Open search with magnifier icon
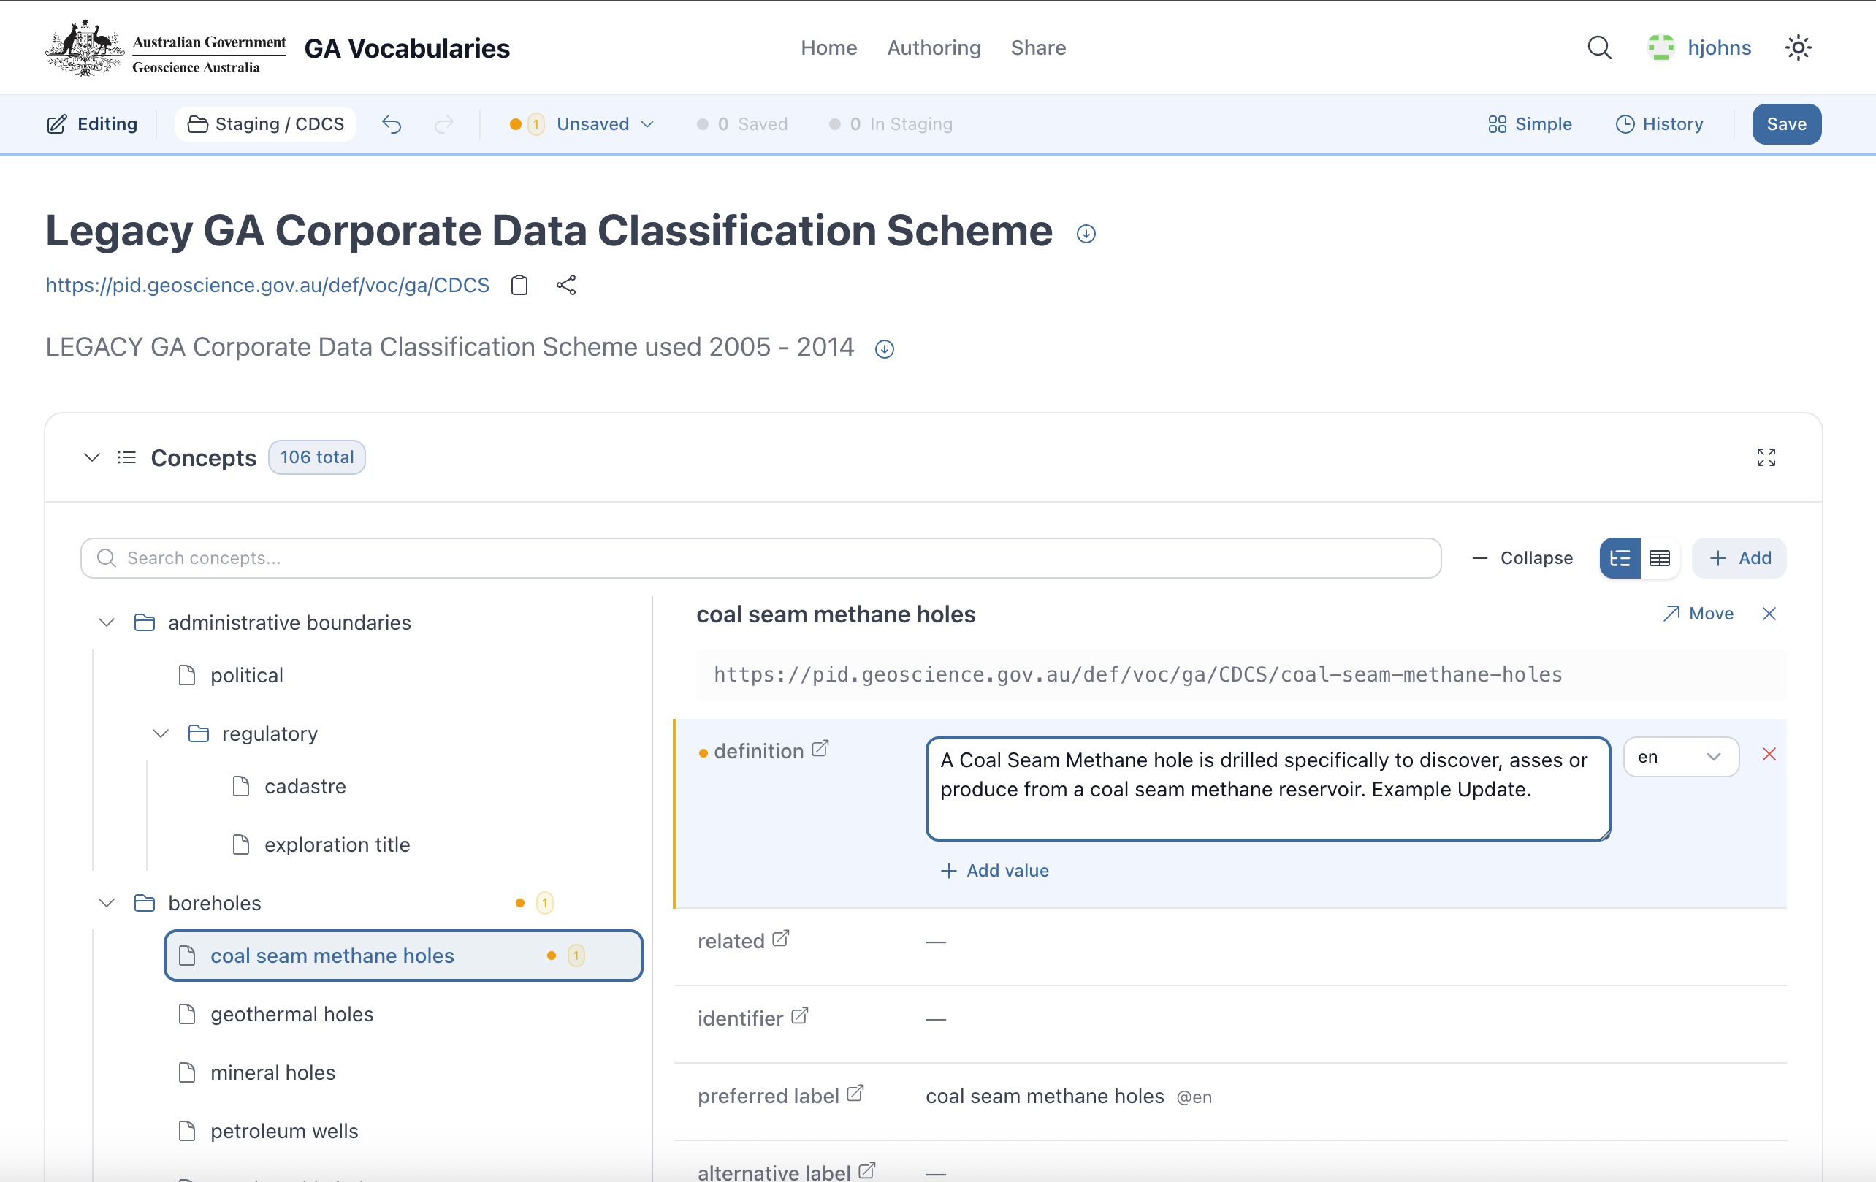 pyautogui.click(x=1598, y=48)
